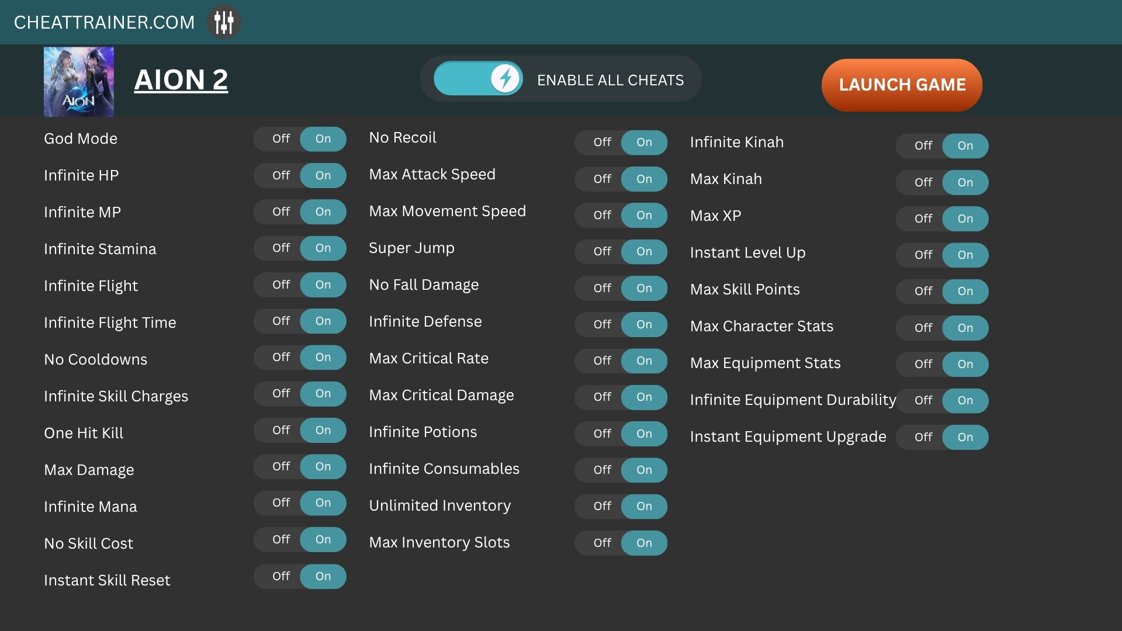This screenshot has width=1122, height=631.
Task: Set Infinite MP to On
Action: pyautogui.click(x=323, y=212)
